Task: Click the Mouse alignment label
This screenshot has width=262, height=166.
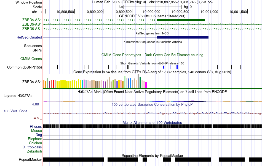Action: click(36, 131)
